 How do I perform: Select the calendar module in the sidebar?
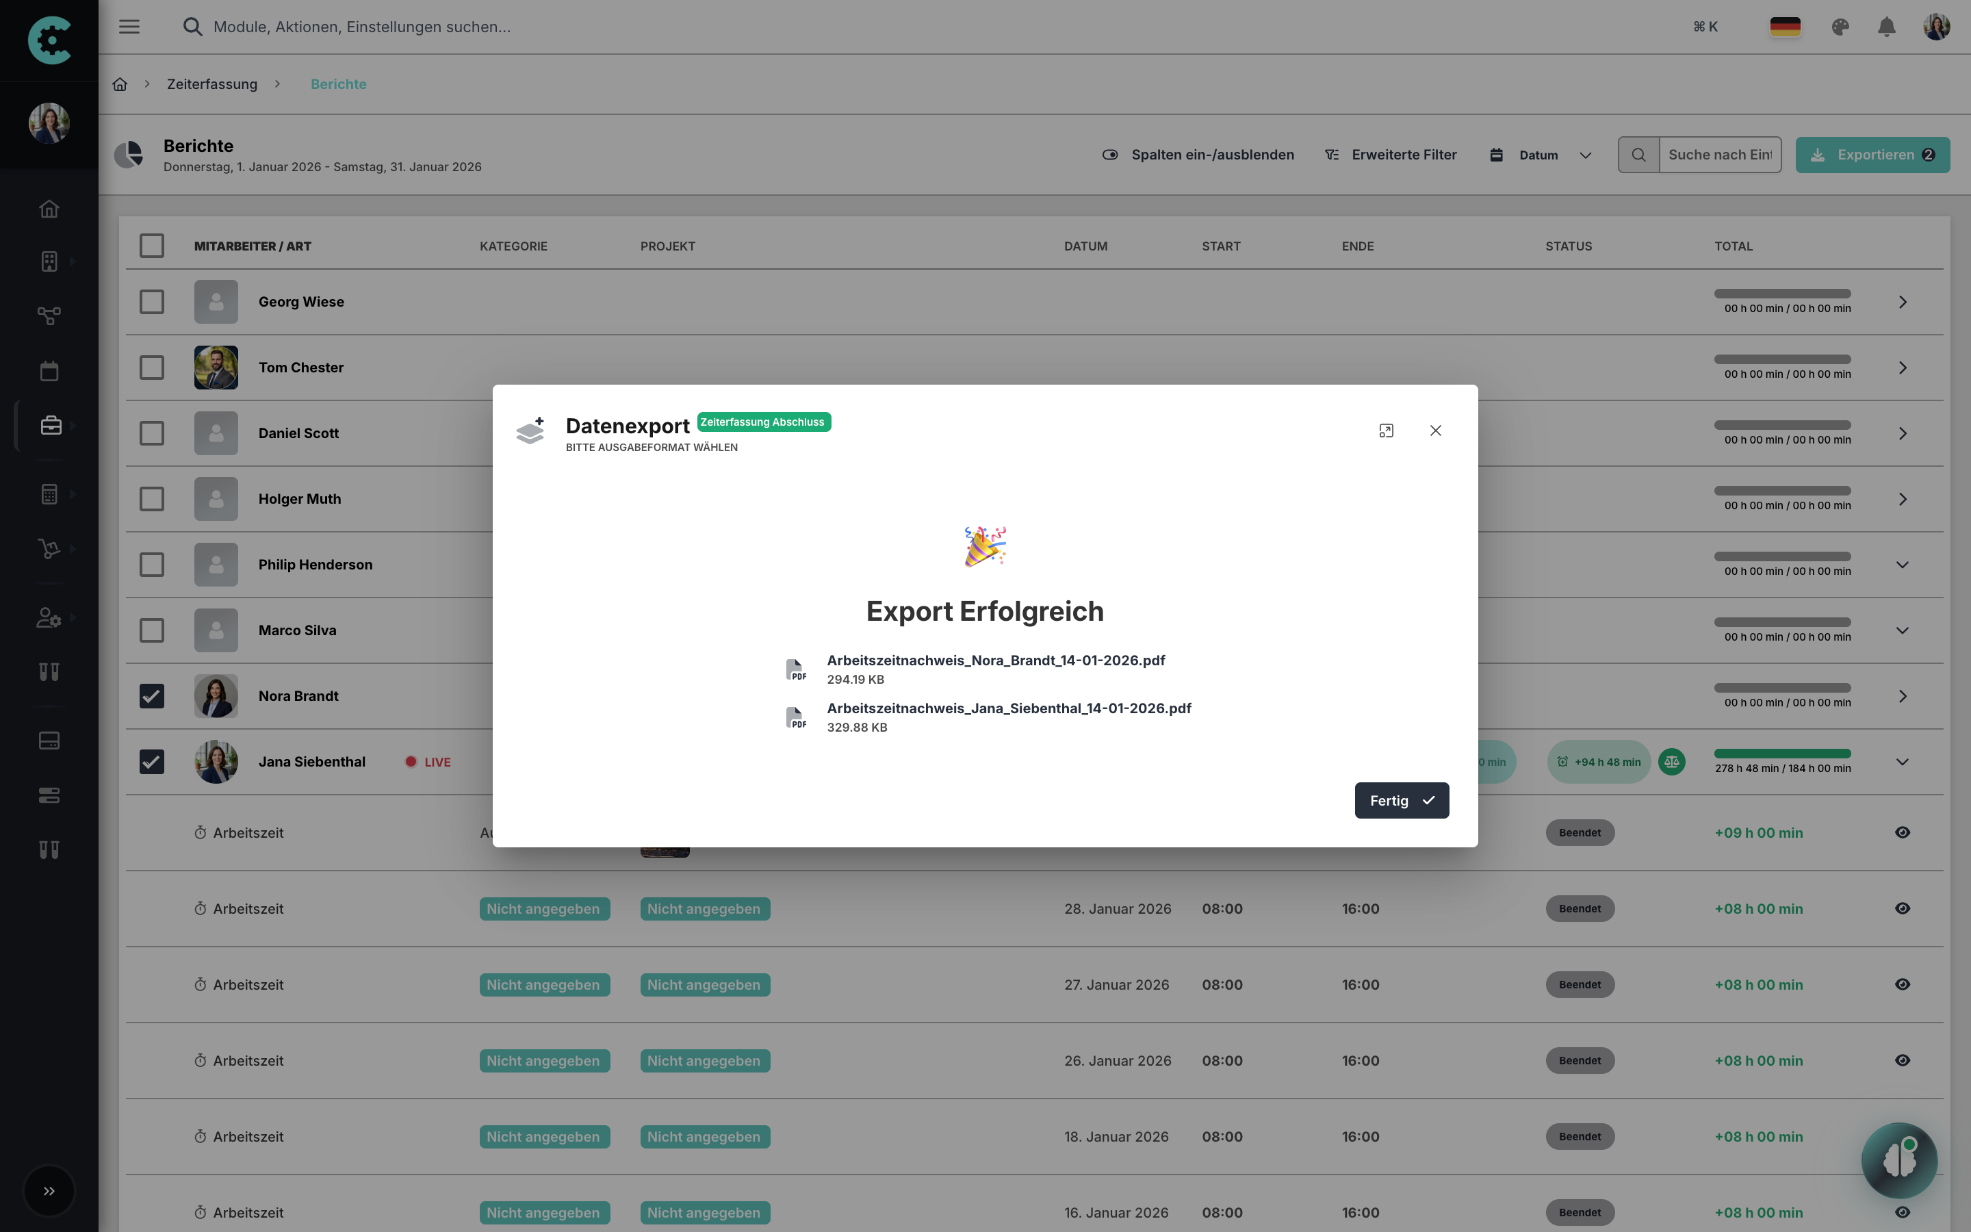pos(49,371)
